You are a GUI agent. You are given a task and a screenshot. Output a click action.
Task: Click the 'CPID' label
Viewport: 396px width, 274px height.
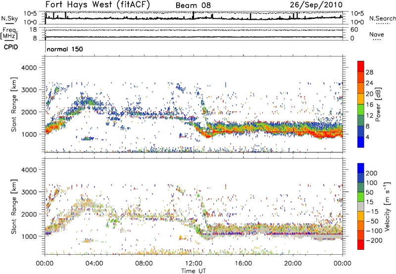pyautogui.click(x=11, y=47)
